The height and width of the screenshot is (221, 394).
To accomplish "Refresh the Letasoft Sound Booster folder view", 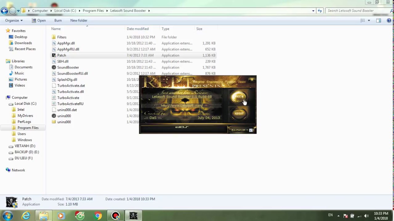I will click(320, 11).
